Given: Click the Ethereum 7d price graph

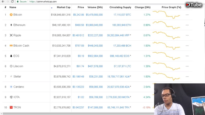Looking at the screenshot, I should click(166, 25).
